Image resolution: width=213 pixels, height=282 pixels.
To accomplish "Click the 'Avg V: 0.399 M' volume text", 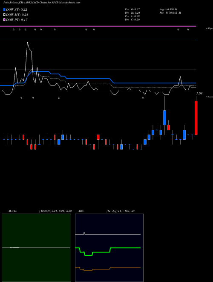I will [169, 9].
